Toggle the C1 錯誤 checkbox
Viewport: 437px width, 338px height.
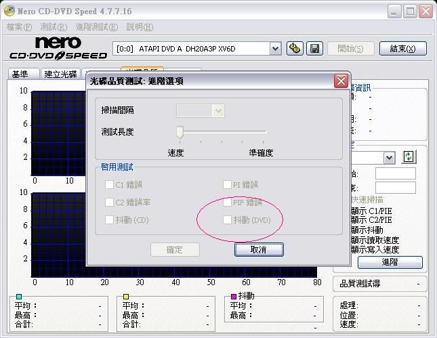pos(109,184)
